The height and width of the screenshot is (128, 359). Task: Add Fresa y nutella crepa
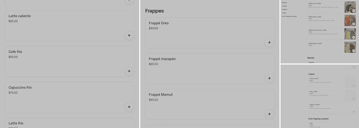tap(354, 86)
